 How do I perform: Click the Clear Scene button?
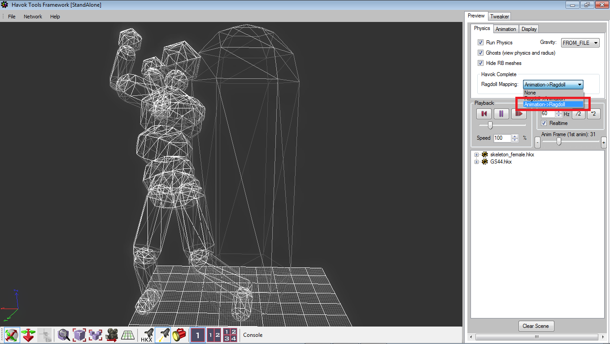click(x=536, y=326)
